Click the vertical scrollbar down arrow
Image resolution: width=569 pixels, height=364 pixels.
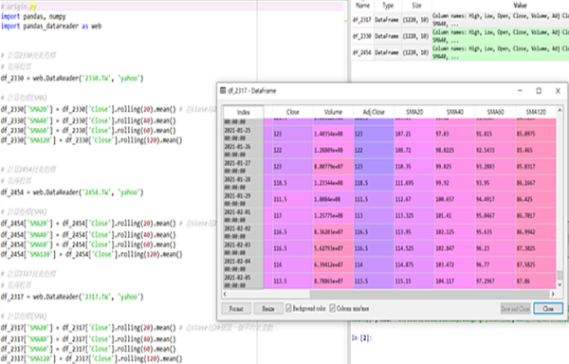[x=560, y=285]
